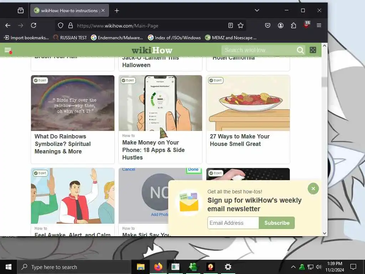Open Import bookmarks bookmark
Screen dimensions: 365x274
point(26,38)
